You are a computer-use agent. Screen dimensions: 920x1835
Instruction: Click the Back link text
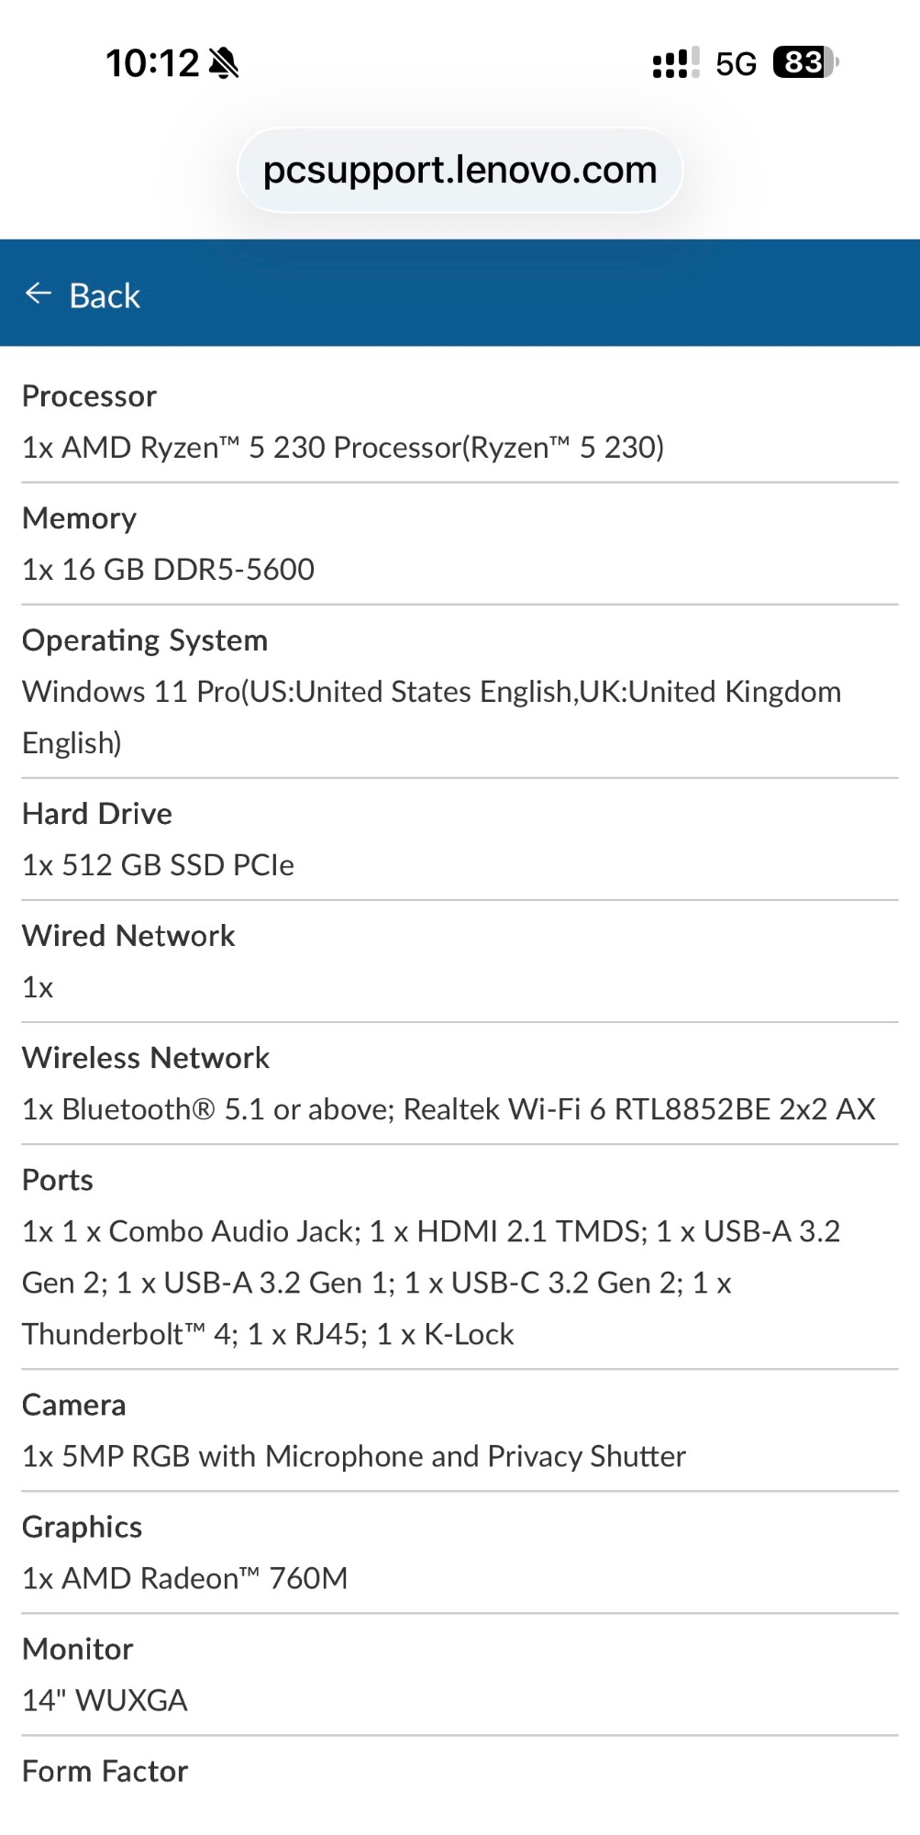[x=105, y=296]
